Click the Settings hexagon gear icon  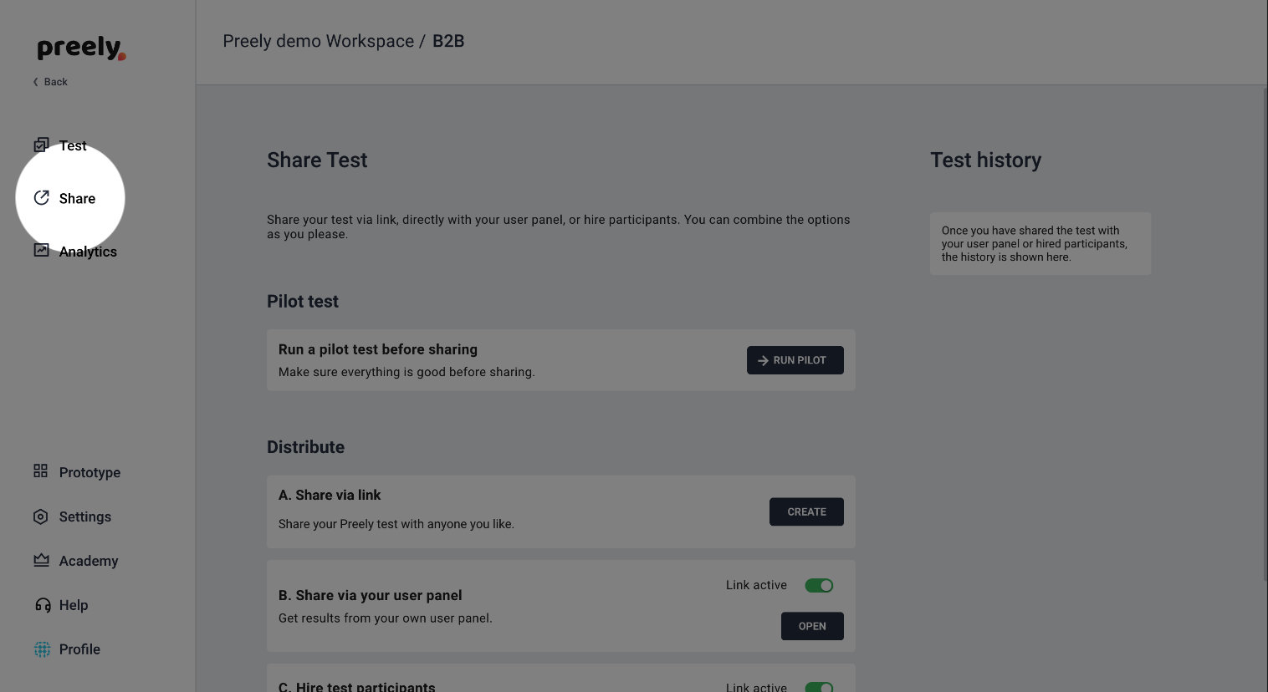pyautogui.click(x=41, y=516)
